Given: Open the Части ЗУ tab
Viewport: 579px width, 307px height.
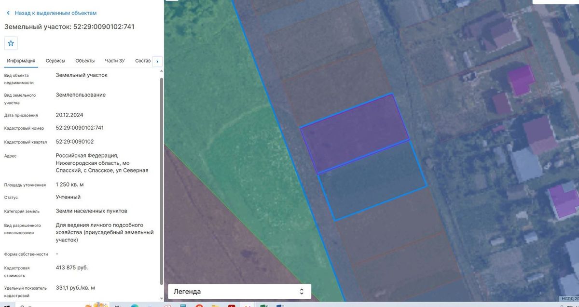Looking at the screenshot, I should pos(115,61).
